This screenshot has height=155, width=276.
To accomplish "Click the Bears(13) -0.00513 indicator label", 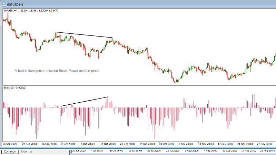I will (x=14, y=87).
